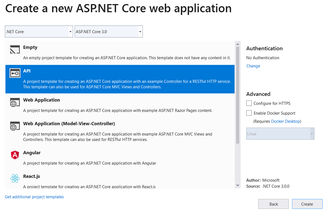Click the Change authentication link

[x=253, y=66]
